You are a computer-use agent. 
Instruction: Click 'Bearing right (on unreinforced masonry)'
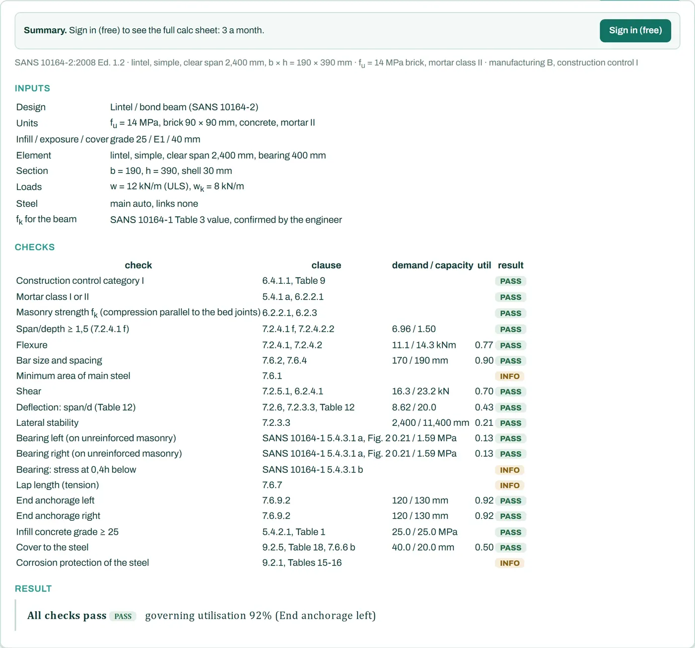(99, 453)
